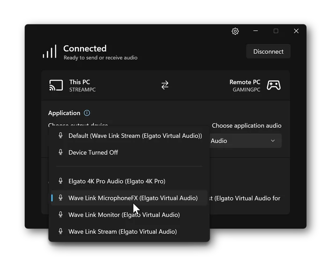
Task: Click 'Choose application audio' label
Action: (x=247, y=125)
